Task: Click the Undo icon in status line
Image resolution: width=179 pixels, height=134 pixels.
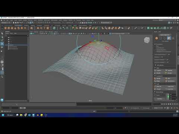Action: 20,23
